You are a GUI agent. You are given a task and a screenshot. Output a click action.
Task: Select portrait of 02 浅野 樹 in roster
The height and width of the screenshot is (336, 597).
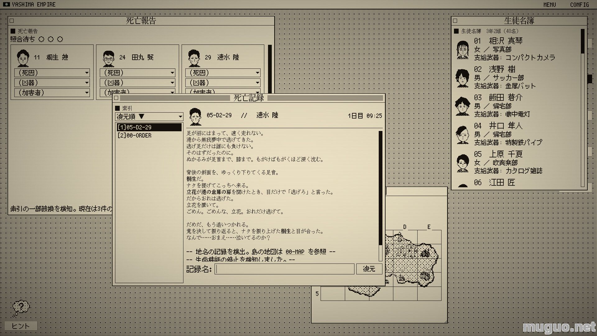point(463,78)
